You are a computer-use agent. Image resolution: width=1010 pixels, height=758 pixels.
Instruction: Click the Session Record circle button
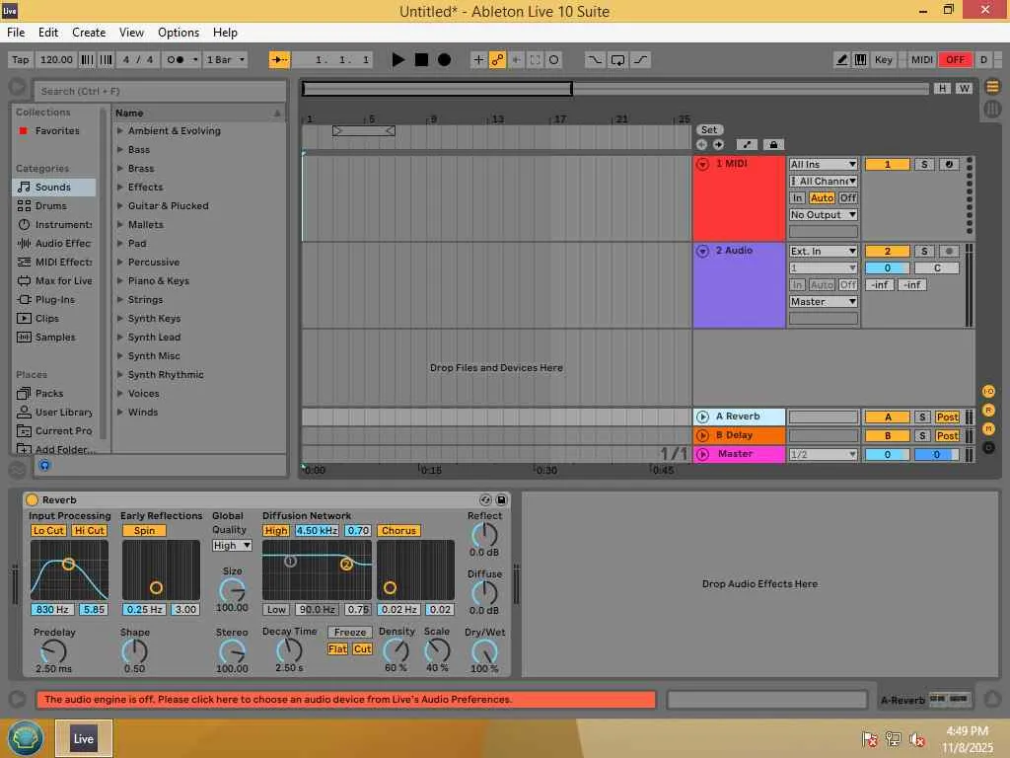tap(553, 60)
